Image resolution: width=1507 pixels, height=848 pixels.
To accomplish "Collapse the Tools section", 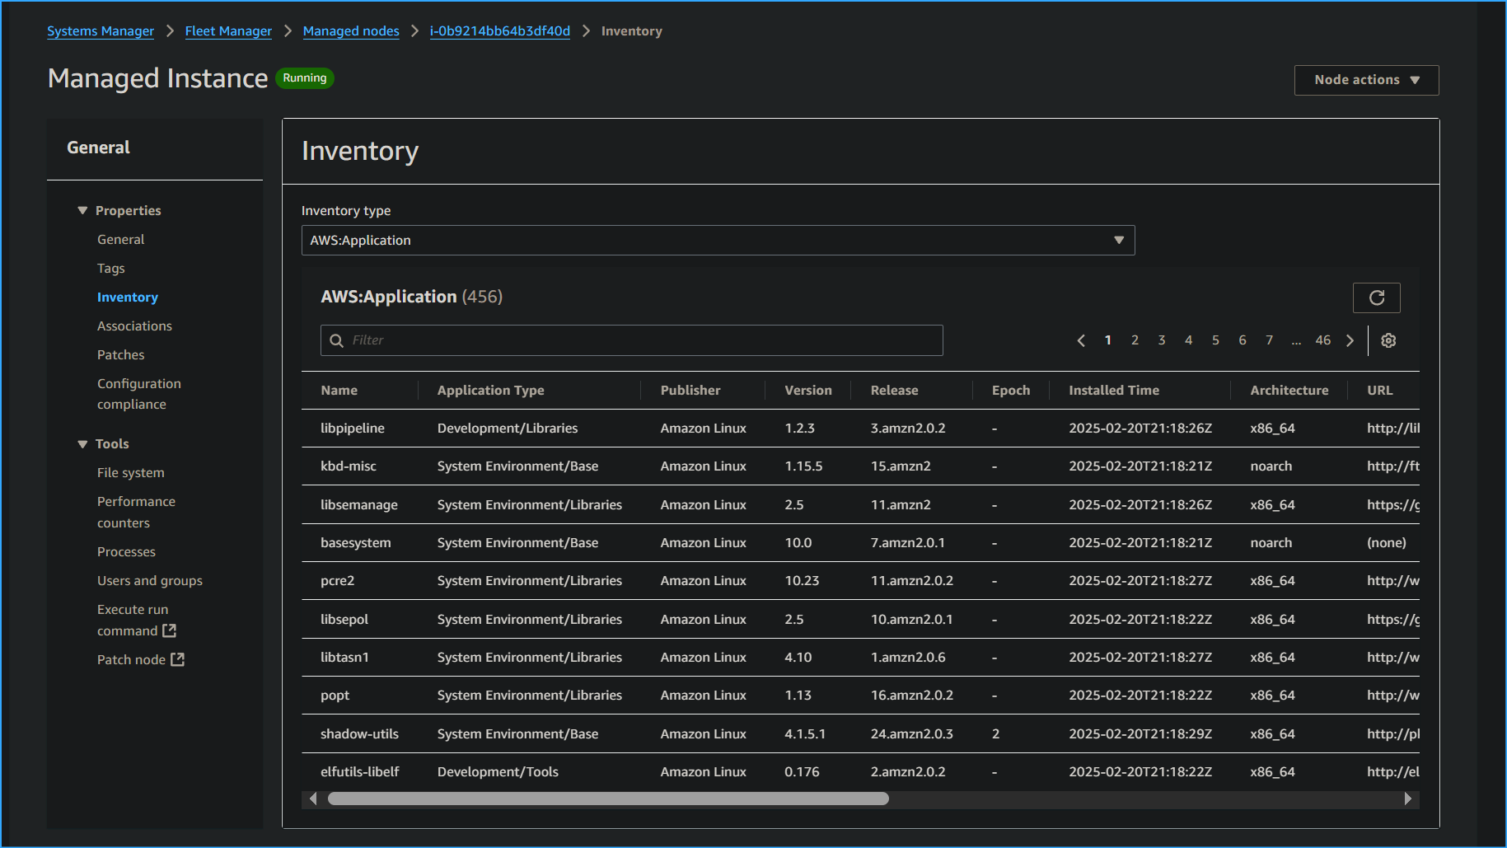I will tap(82, 443).
